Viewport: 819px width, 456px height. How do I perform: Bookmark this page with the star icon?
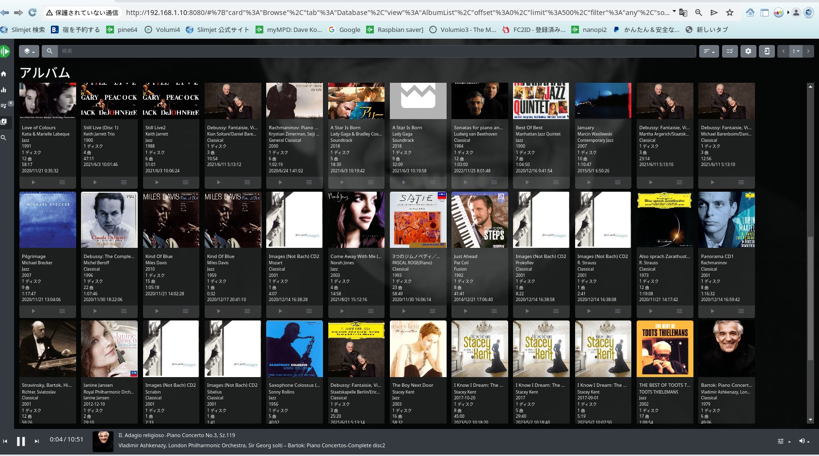(729, 13)
